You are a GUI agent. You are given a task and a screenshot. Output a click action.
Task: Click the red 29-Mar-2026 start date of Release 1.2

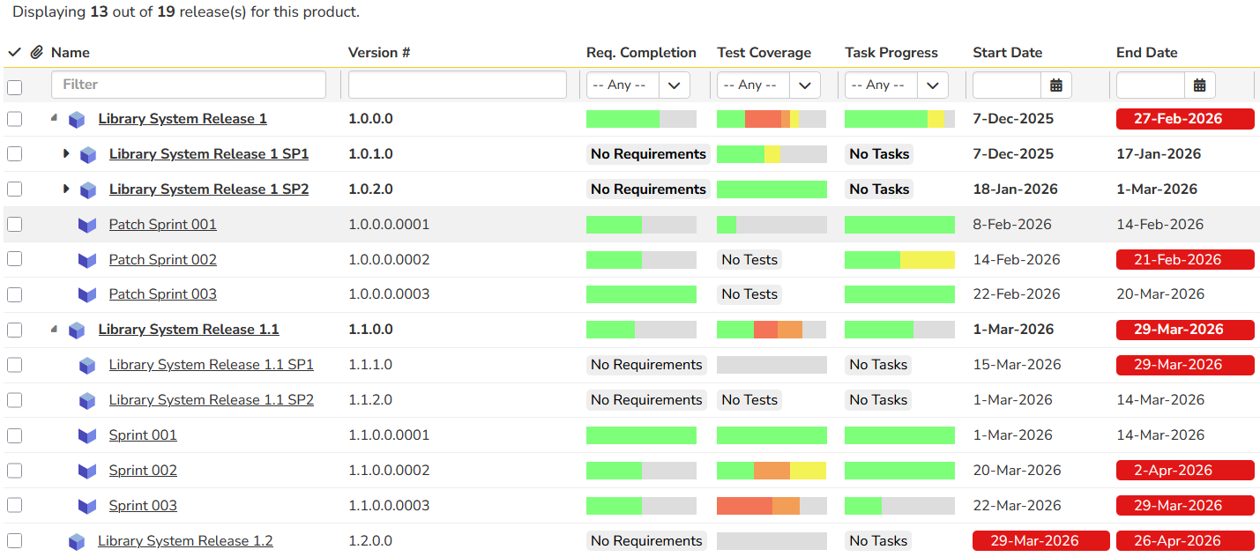(x=1041, y=541)
